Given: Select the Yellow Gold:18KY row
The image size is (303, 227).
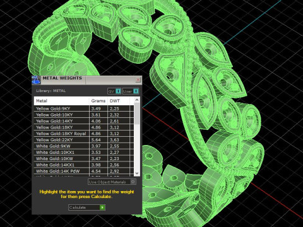Looking at the screenshot, I should (x=84, y=127).
